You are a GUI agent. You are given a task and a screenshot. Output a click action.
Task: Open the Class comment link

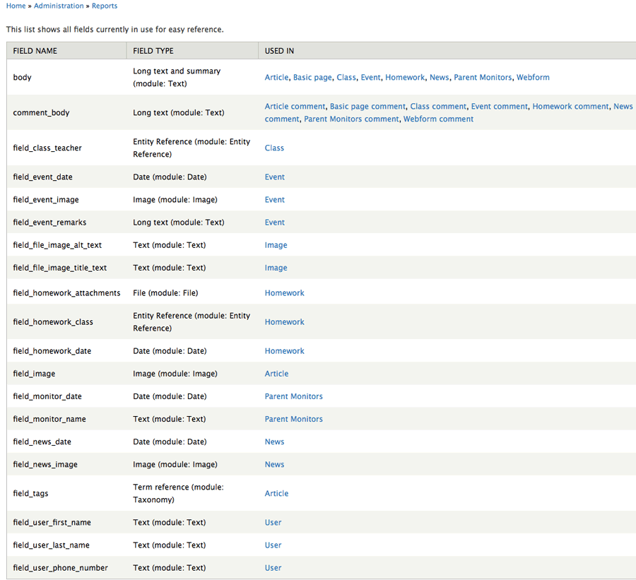click(438, 106)
